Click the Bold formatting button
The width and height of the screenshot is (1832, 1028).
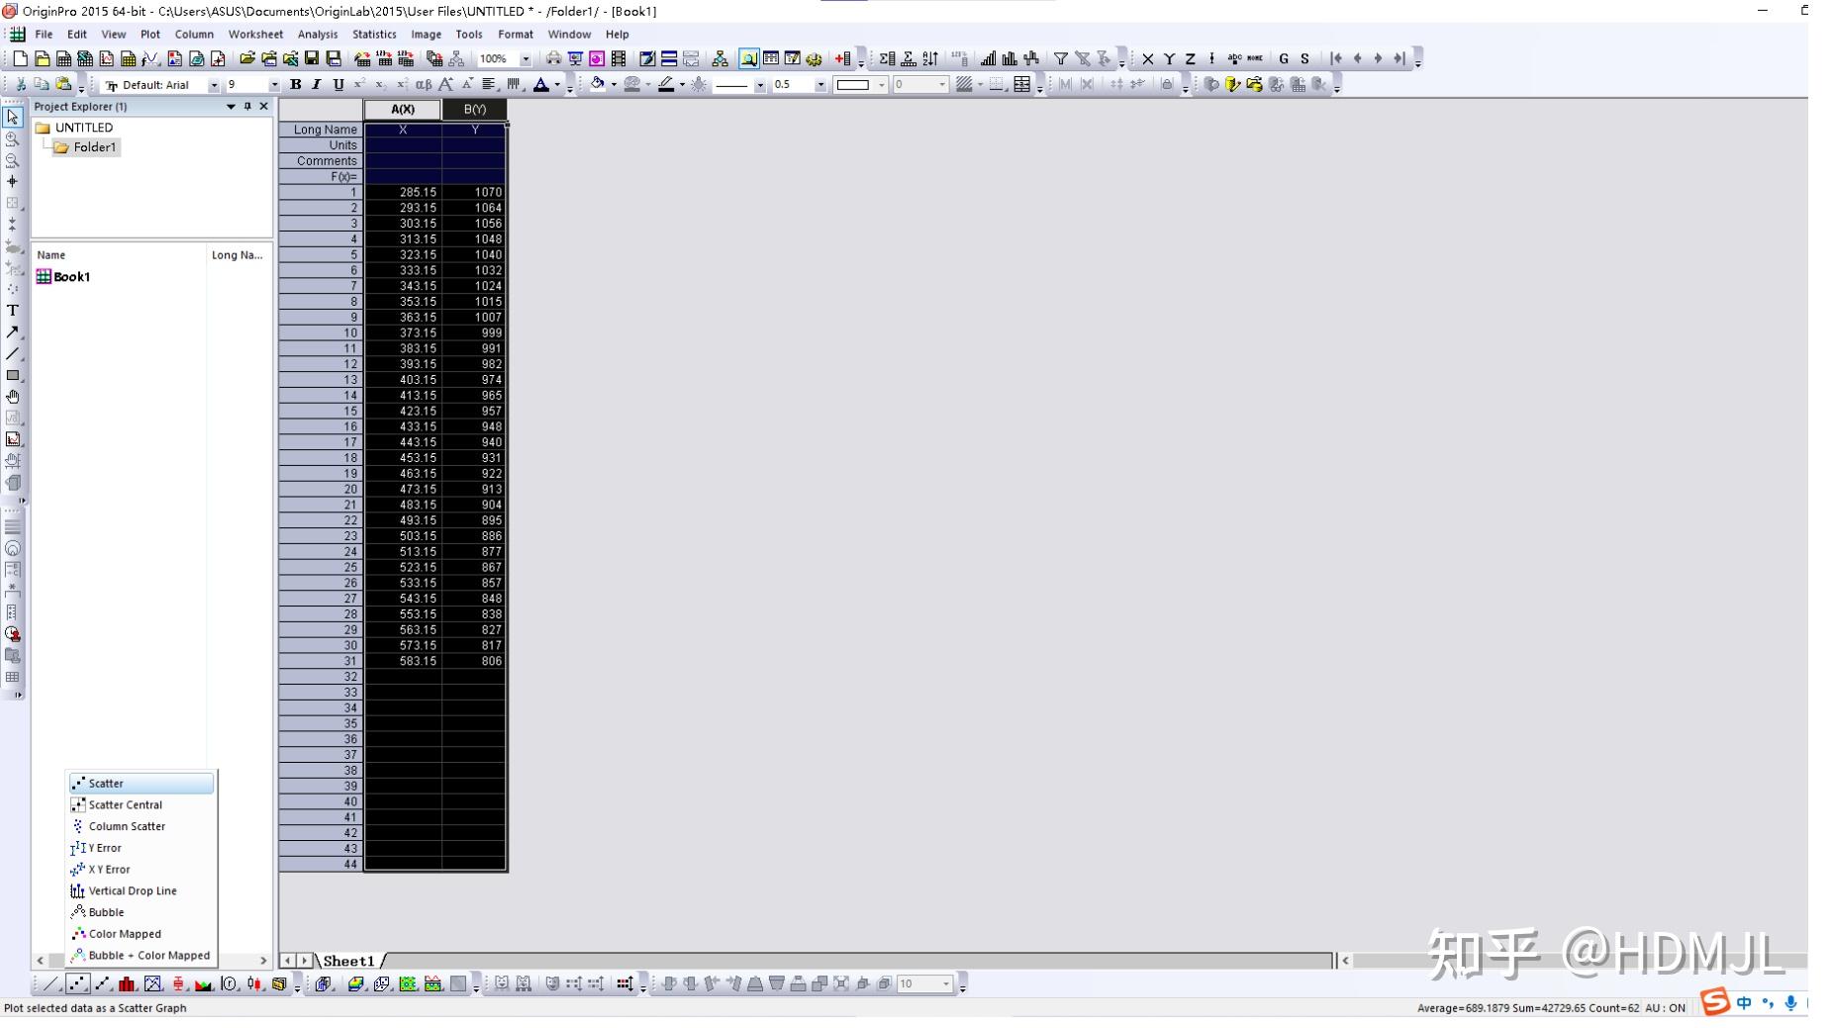click(295, 85)
